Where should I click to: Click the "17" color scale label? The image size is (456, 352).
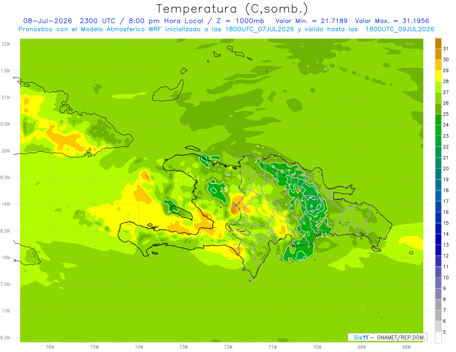click(446, 201)
